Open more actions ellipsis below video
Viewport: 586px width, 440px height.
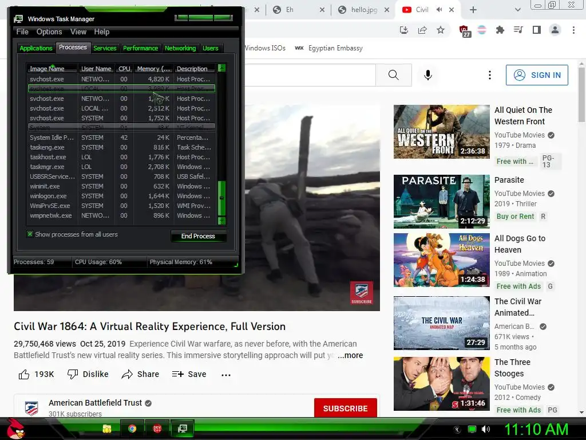point(225,375)
